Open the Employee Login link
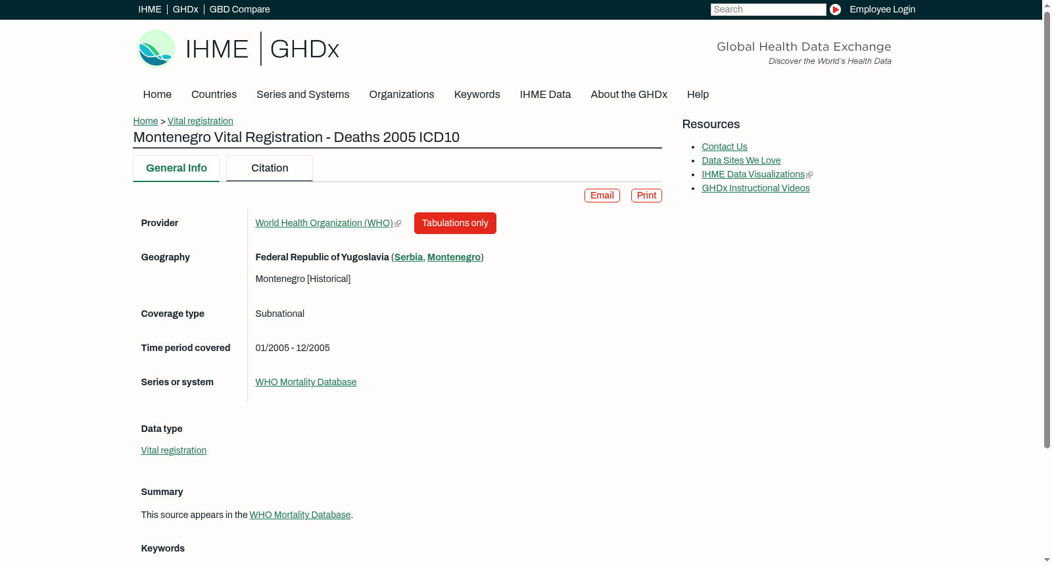The width and height of the screenshot is (1052, 566). click(882, 9)
